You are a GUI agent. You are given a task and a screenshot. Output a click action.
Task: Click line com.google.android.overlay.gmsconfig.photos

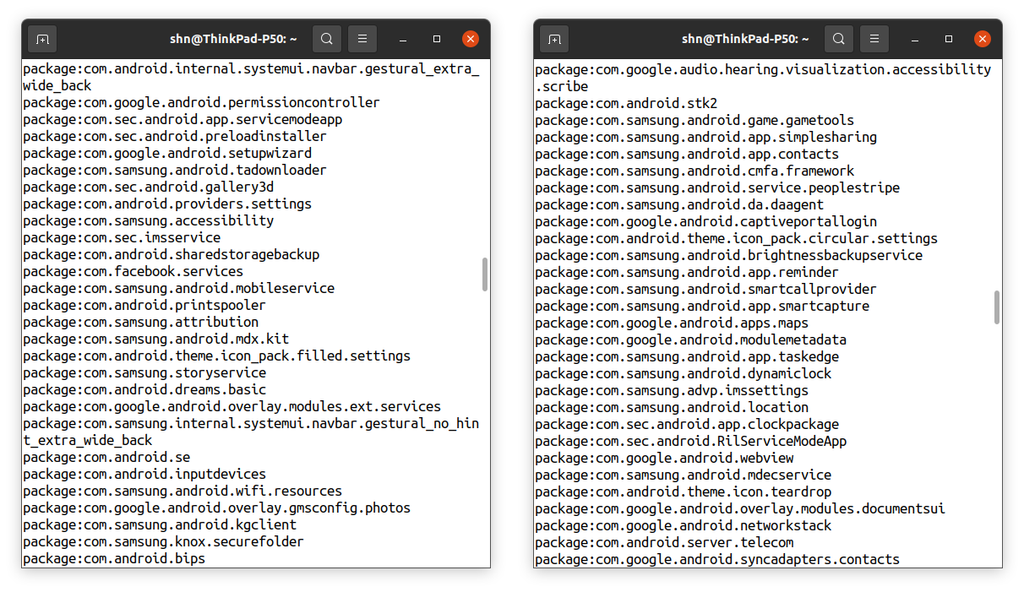[x=217, y=508]
